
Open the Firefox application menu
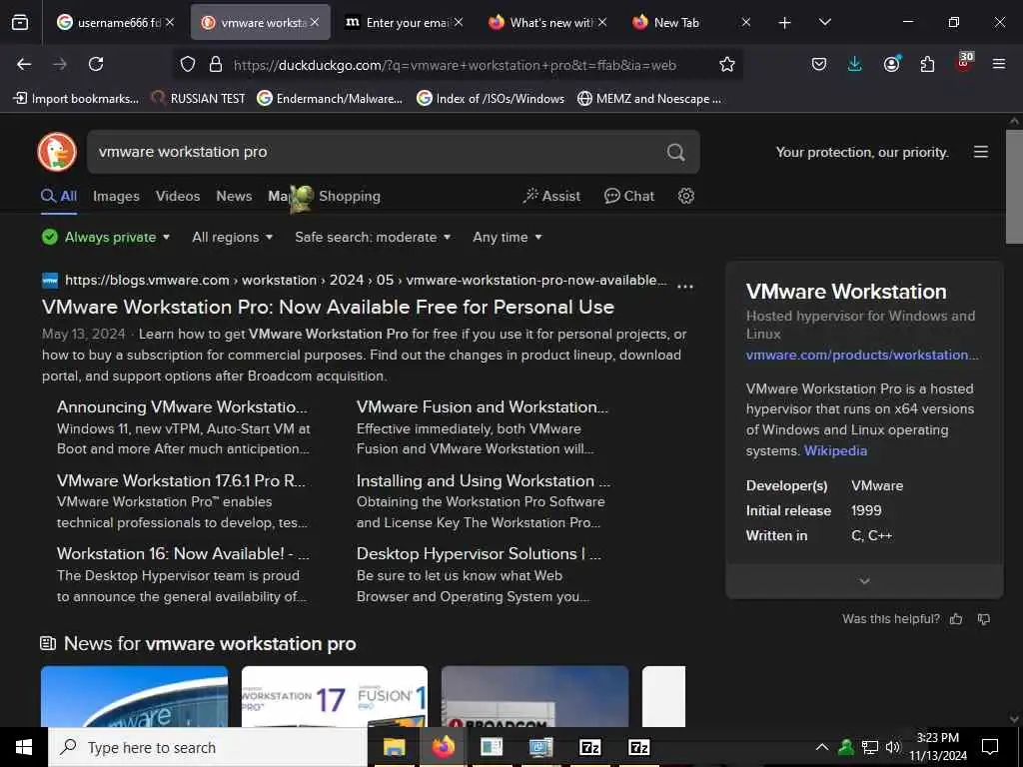pyautogui.click(x=998, y=64)
